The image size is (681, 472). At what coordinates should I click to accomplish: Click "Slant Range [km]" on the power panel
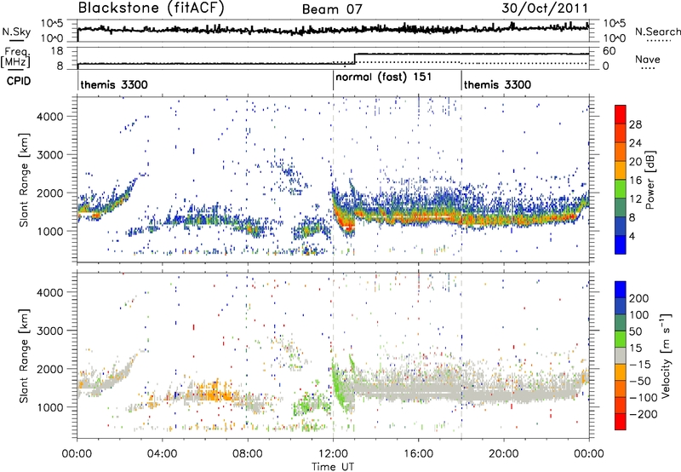24,180
